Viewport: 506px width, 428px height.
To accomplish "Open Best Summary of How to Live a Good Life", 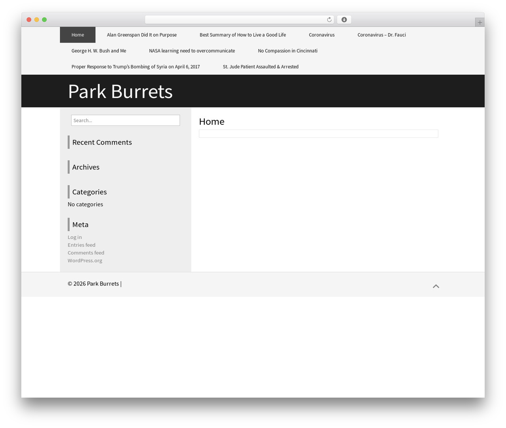I will click(243, 35).
